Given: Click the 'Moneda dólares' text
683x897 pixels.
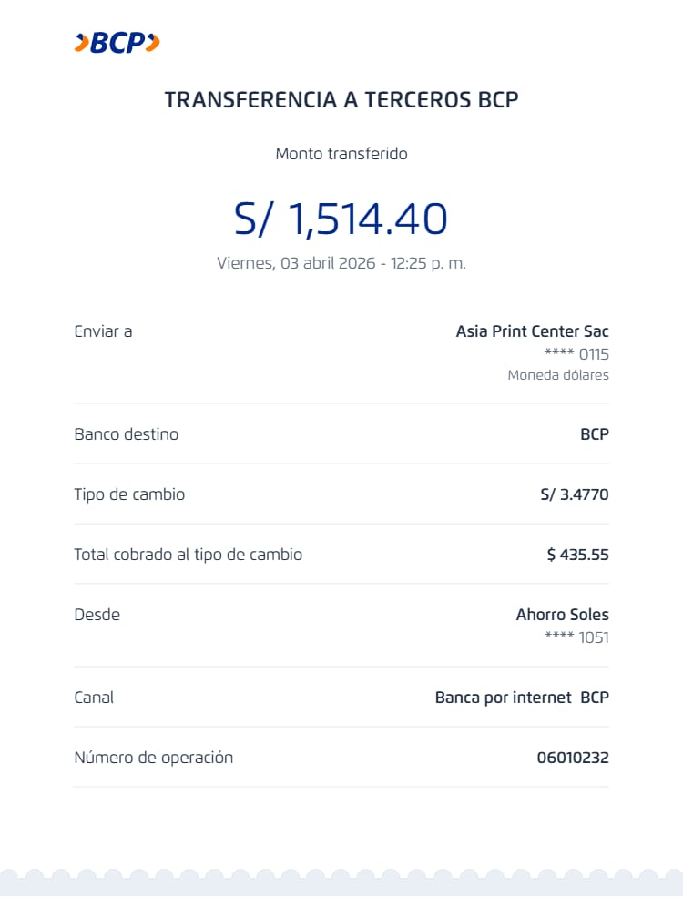Looking at the screenshot, I should (558, 375).
